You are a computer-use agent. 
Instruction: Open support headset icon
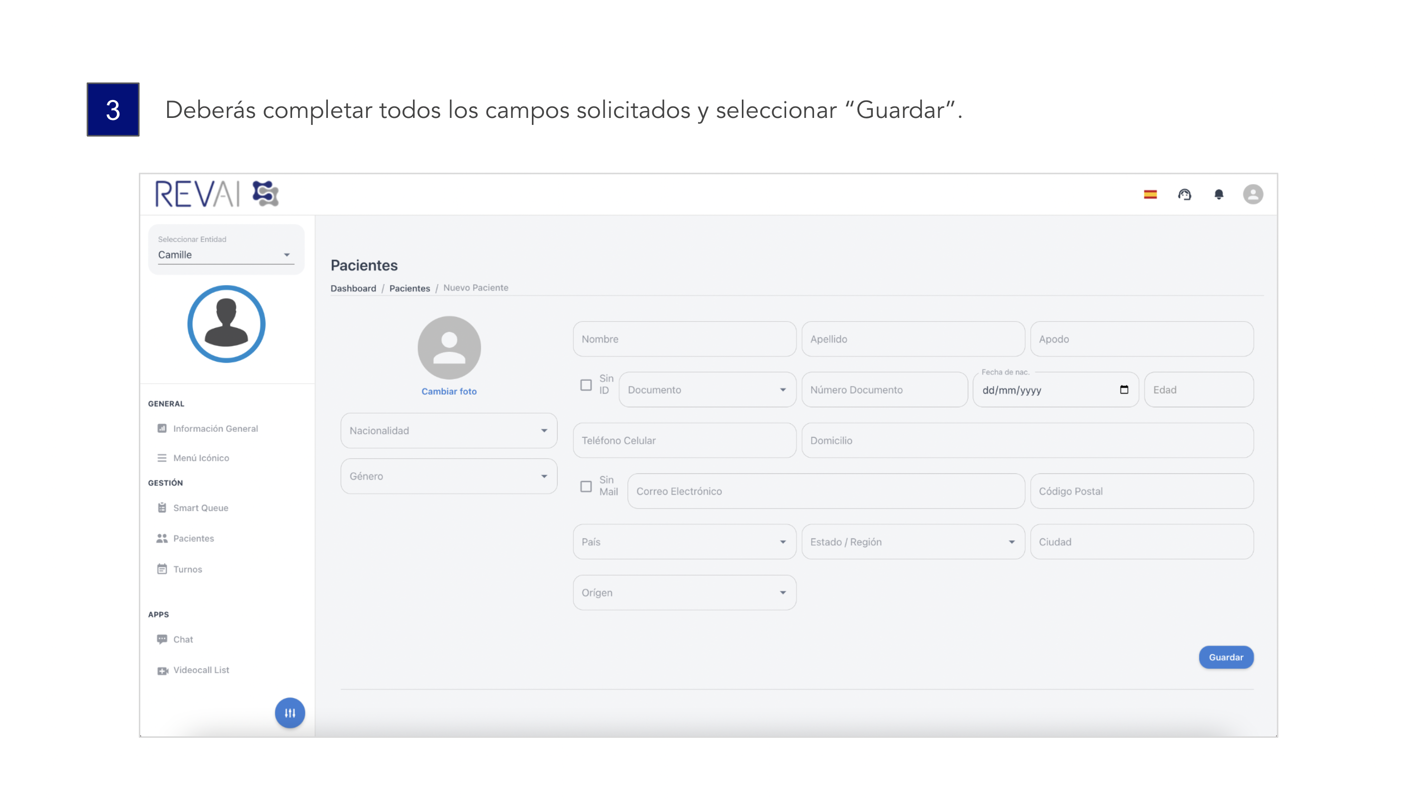point(1184,195)
